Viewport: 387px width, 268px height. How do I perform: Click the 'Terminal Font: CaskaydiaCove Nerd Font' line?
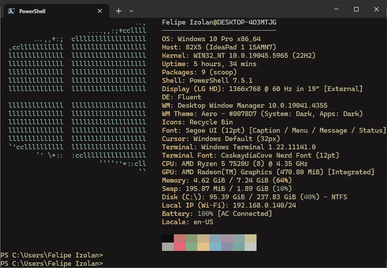click(x=250, y=155)
